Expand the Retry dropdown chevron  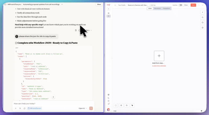click(x=91, y=30)
